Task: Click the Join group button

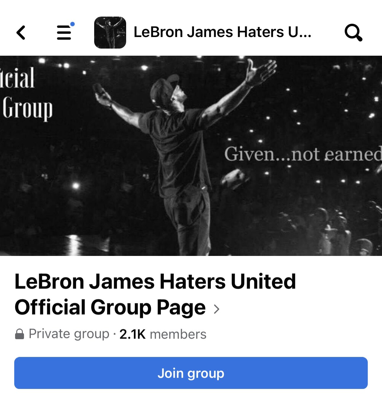Action: (x=191, y=373)
